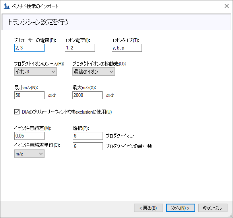Click the resize grip at dialog corner

230,215
